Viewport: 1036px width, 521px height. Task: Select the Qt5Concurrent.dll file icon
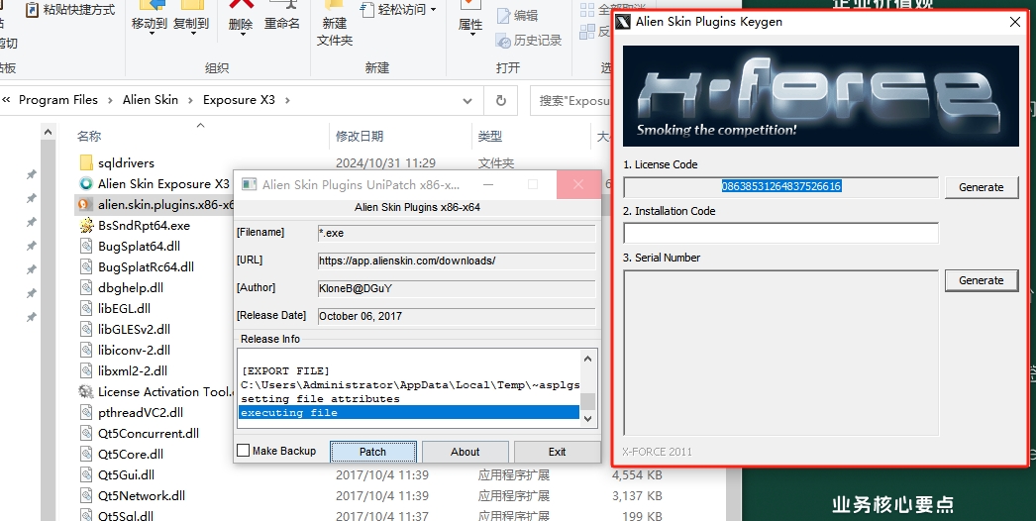click(x=86, y=433)
